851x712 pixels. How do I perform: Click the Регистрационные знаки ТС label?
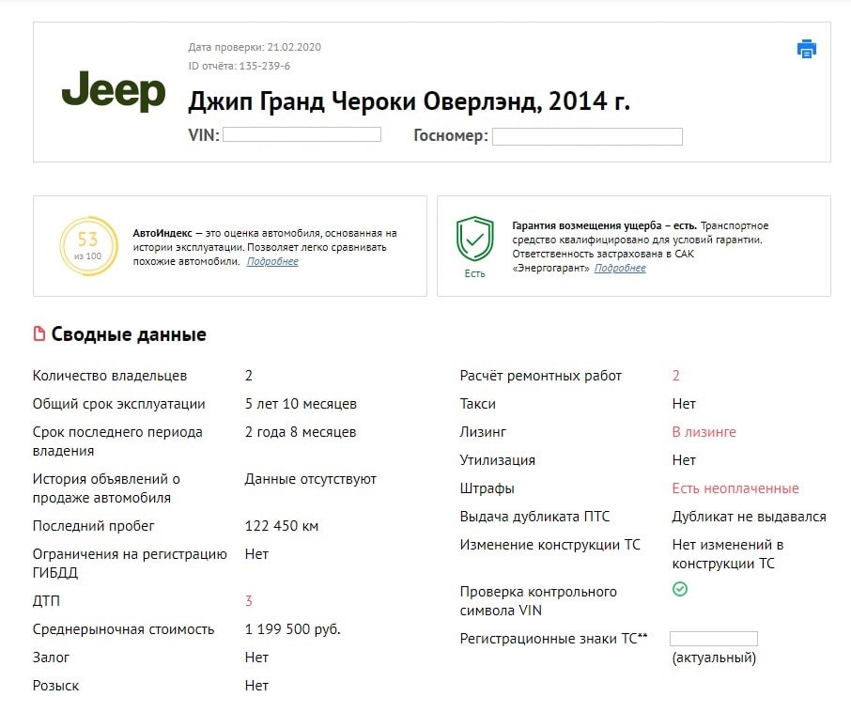[553, 639]
